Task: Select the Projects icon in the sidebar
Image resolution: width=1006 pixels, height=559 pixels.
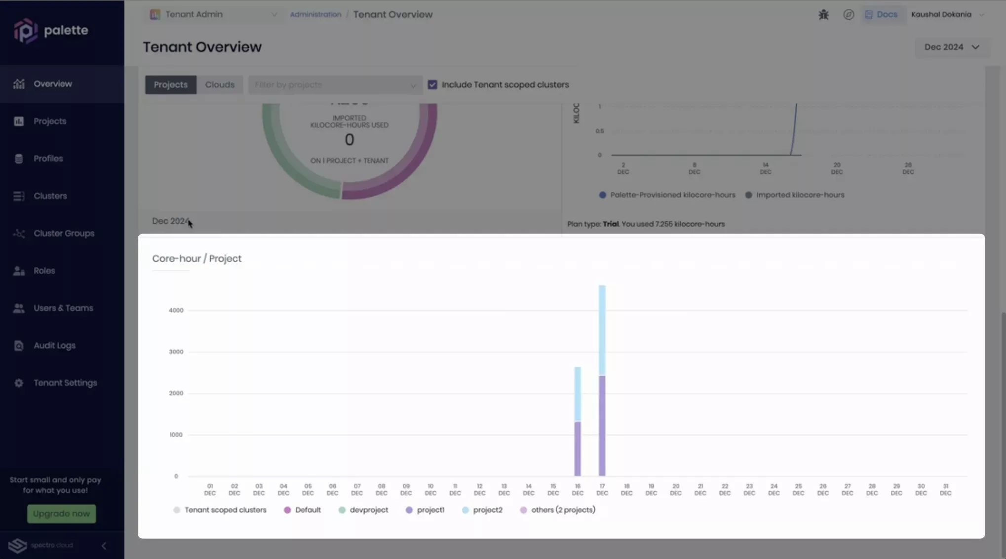Action: pos(18,121)
